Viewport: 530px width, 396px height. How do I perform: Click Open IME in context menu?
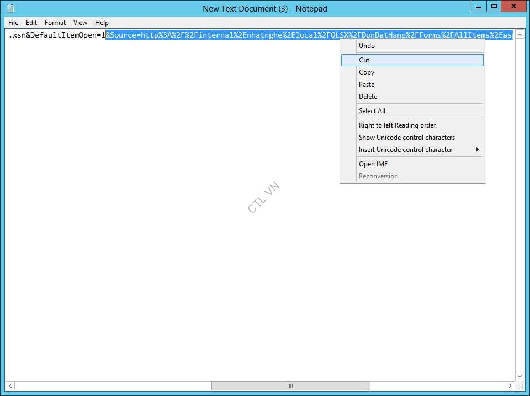click(373, 164)
